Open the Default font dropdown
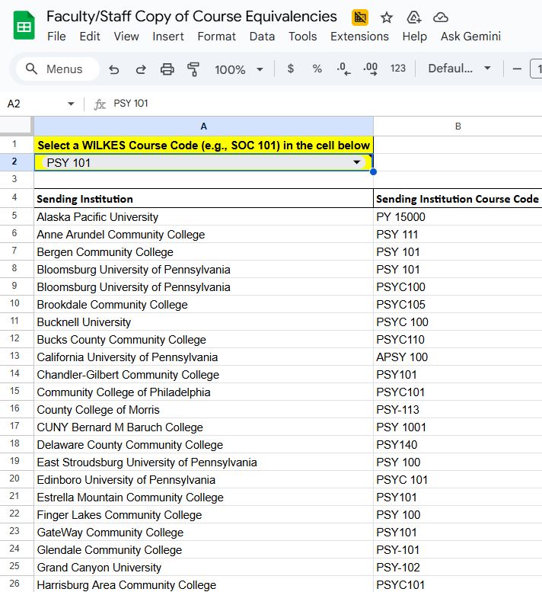 coord(459,69)
